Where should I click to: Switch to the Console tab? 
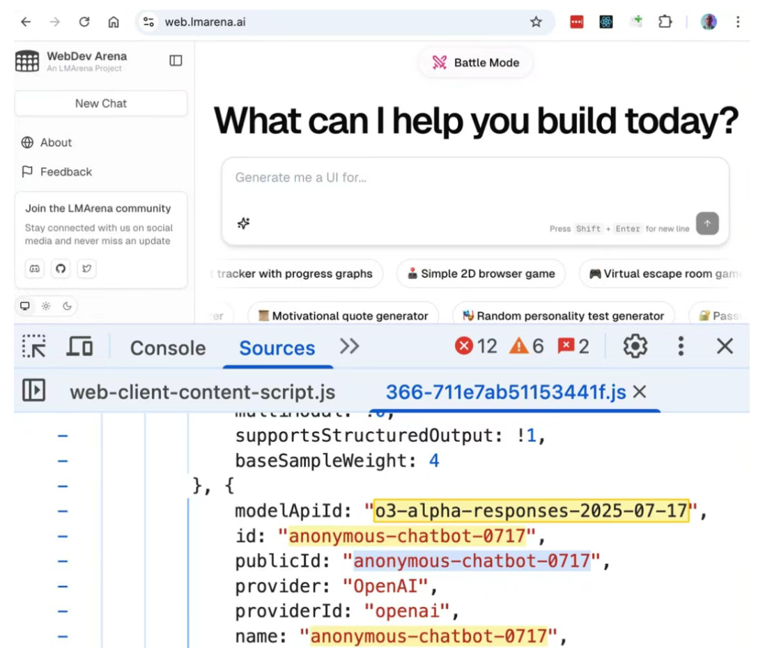[168, 348]
